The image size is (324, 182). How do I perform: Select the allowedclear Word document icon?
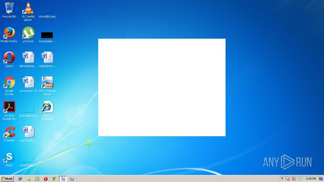pos(28,60)
